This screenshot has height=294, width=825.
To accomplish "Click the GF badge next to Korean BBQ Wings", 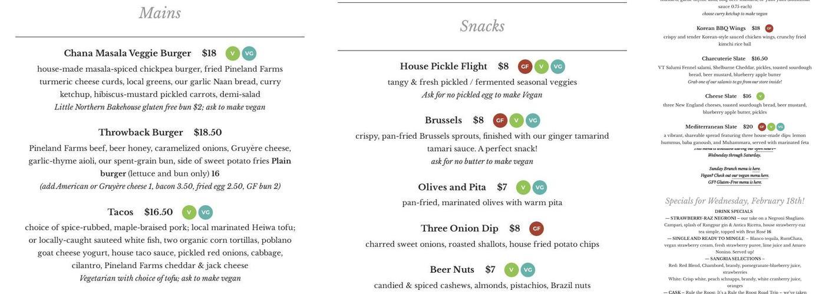I will point(769,28).
